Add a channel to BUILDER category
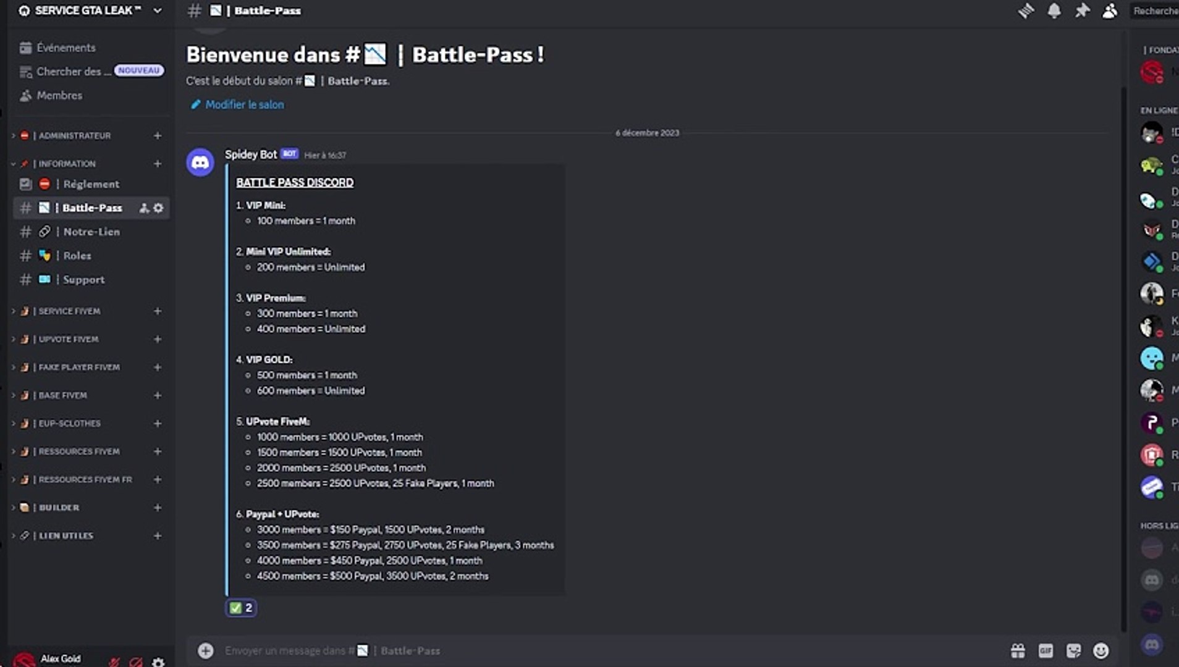Viewport: 1179px width, 667px height. click(158, 508)
